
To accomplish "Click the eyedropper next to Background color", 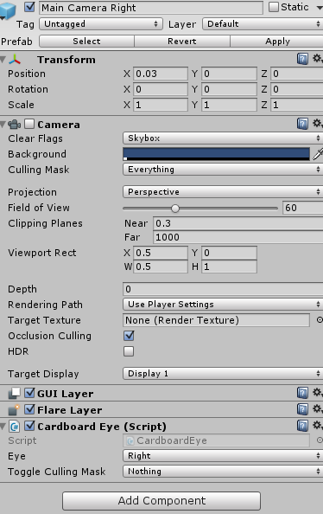I will pos(318,154).
